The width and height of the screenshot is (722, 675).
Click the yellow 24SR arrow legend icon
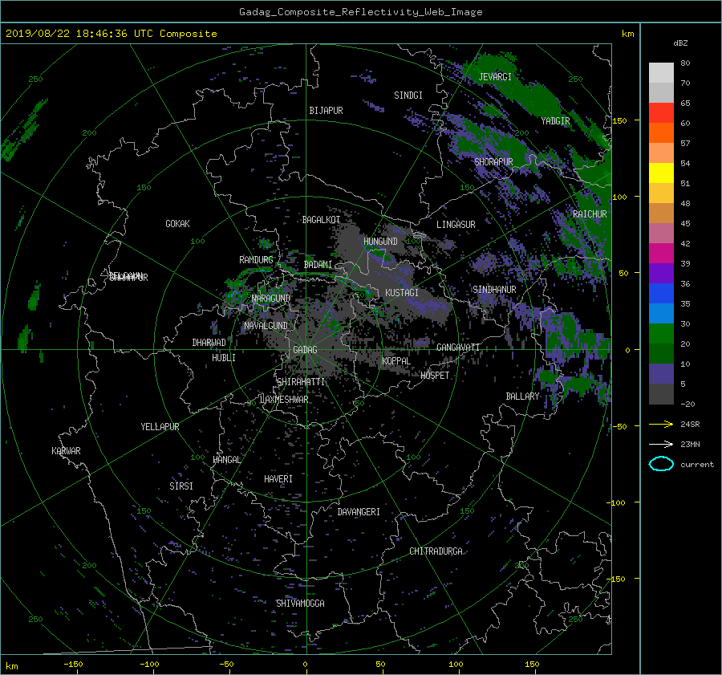[661, 425]
